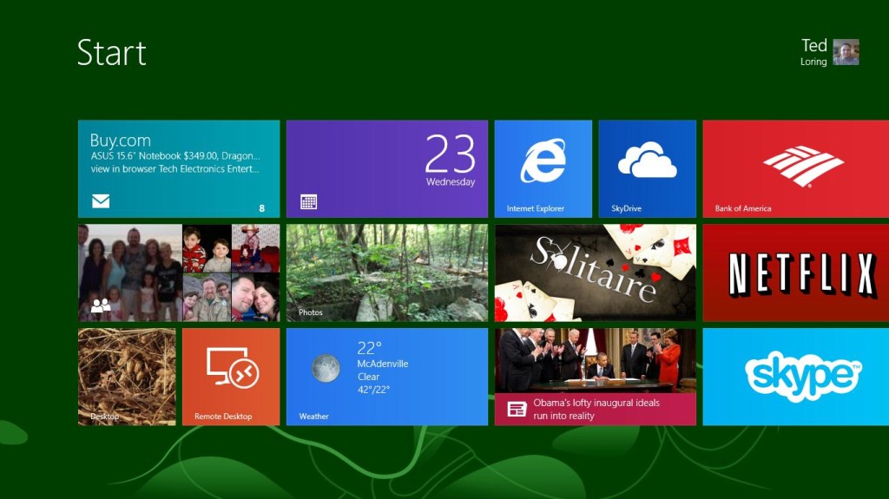Image resolution: width=889 pixels, height=499 pixels.
Task: Open the Bank of America tile
Action: (796, 168)
